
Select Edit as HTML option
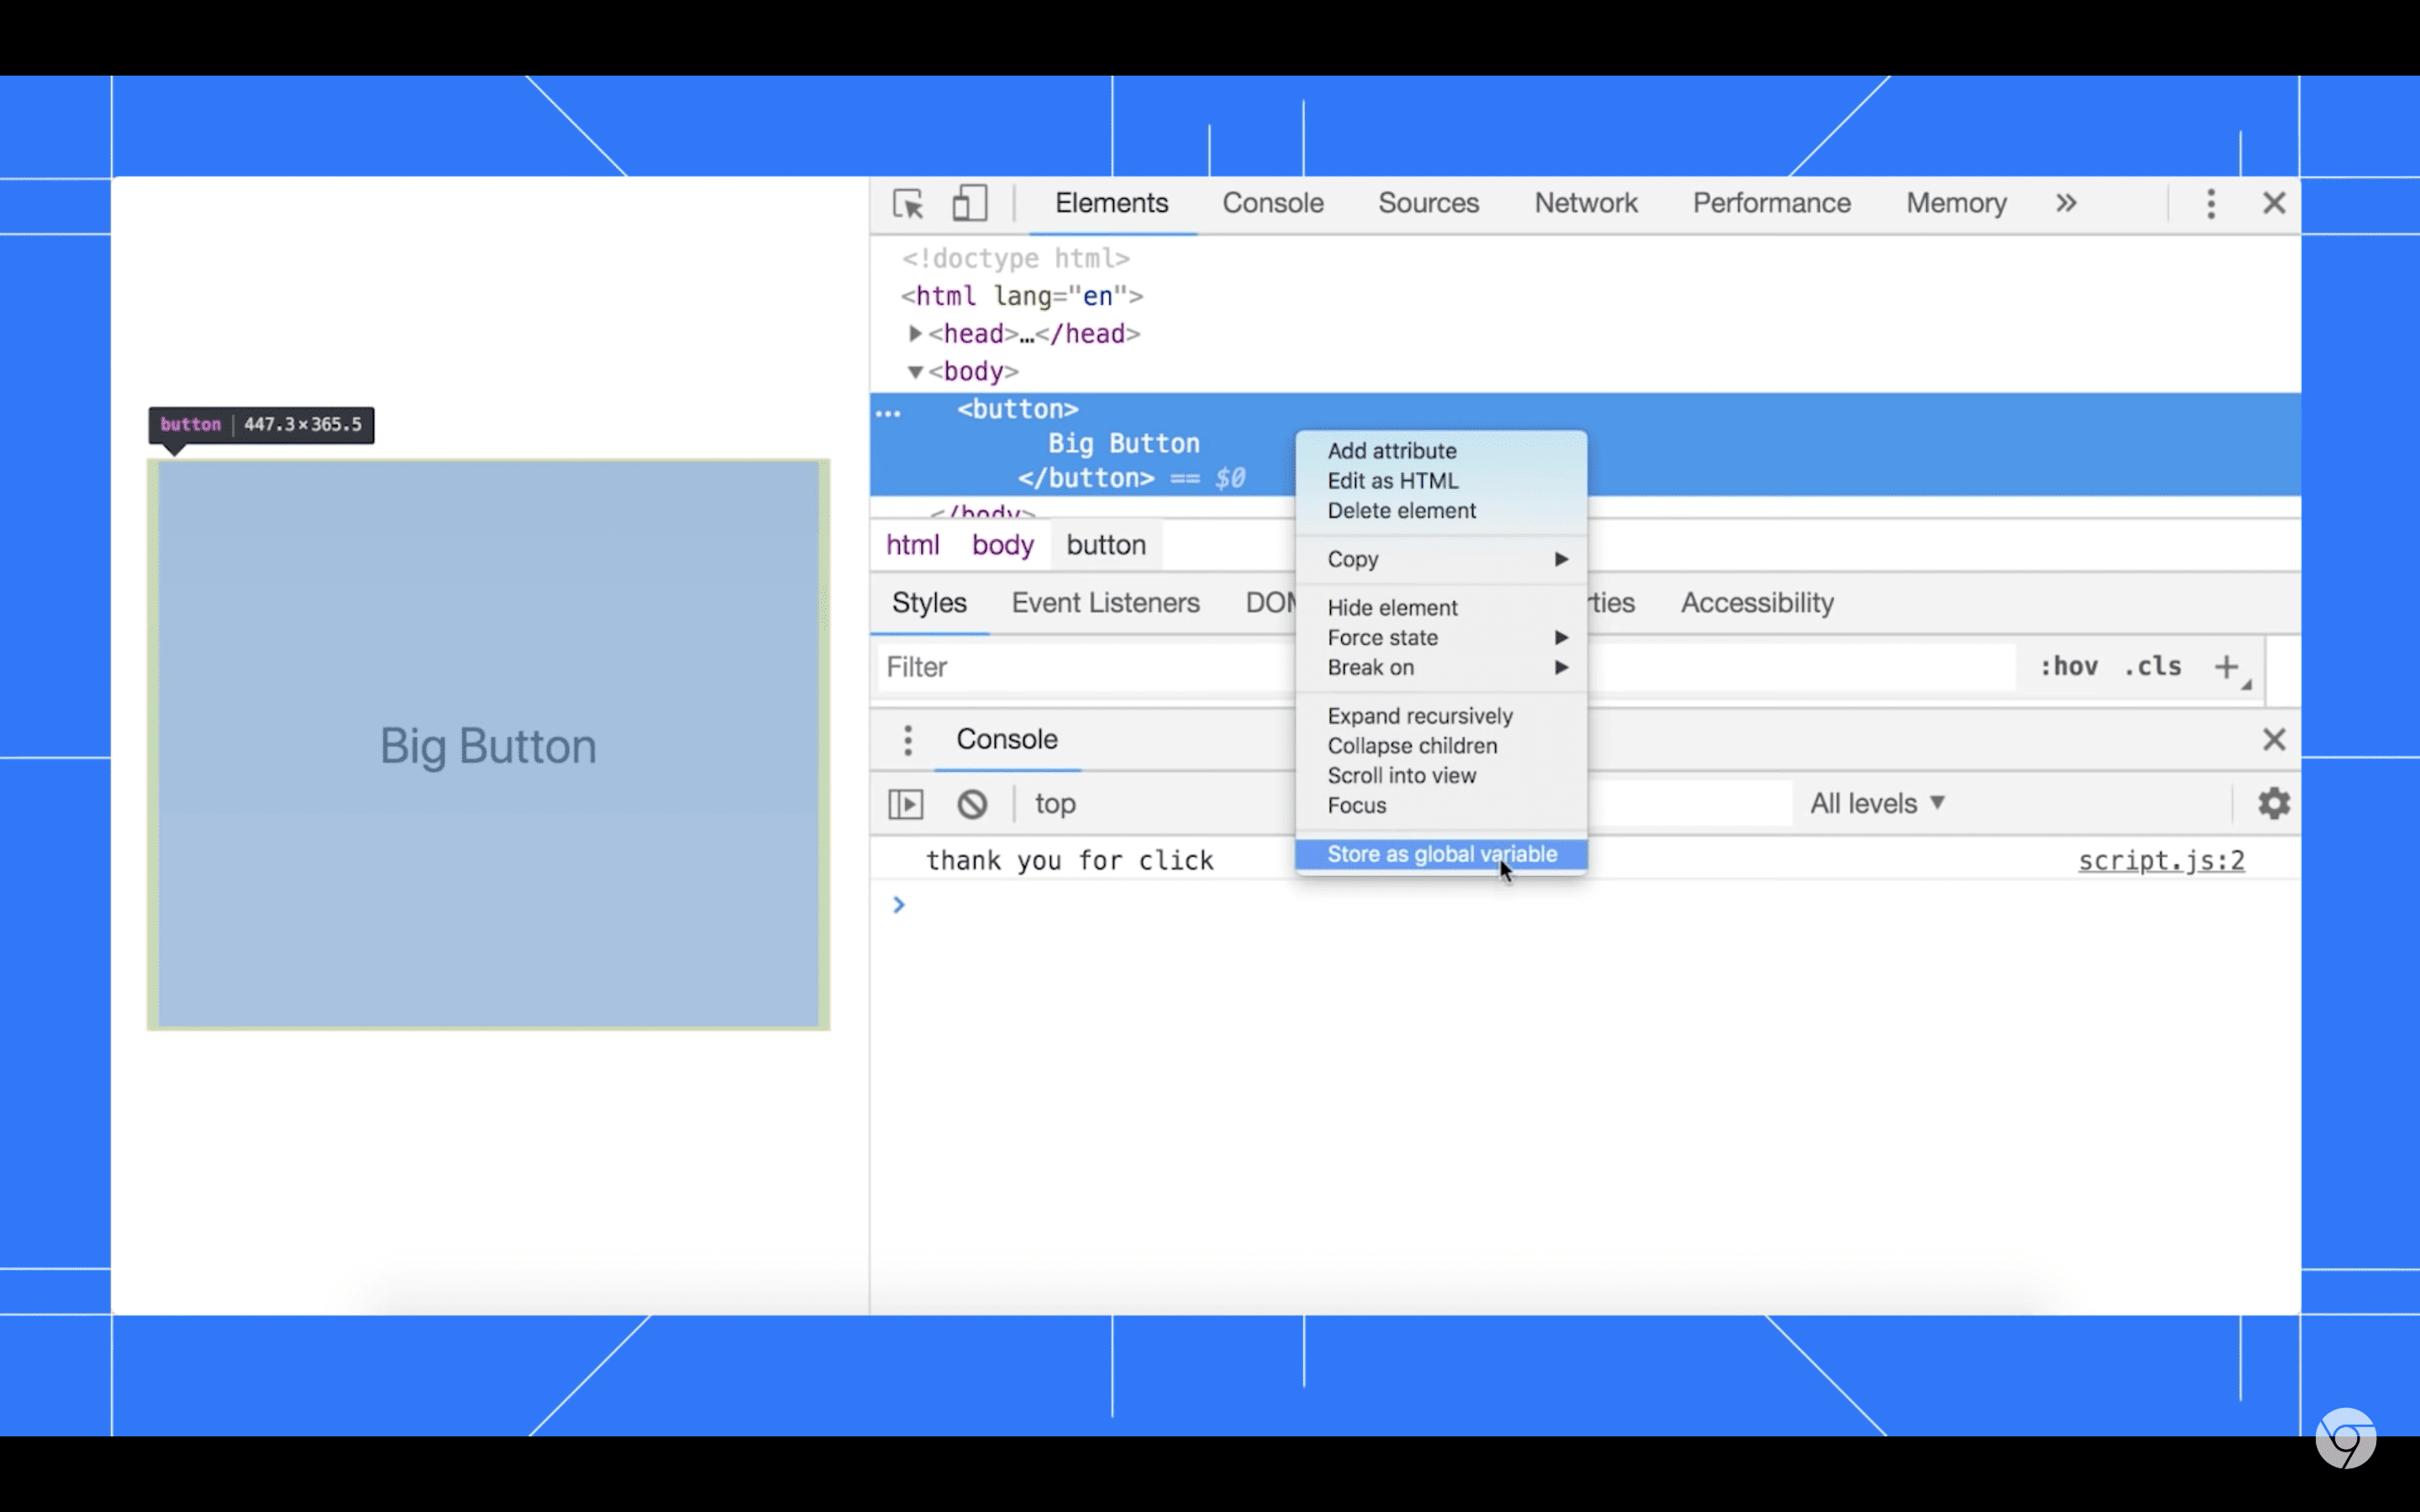(x=1391, y=480)
